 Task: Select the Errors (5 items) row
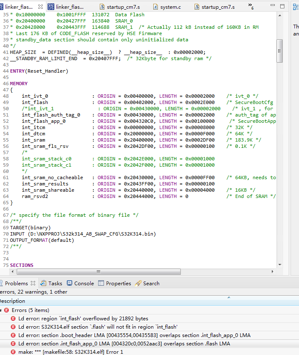point(149,310)
